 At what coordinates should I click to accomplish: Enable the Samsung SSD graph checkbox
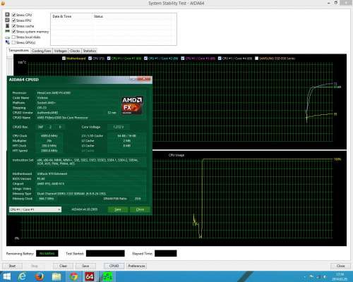[257, 59]
